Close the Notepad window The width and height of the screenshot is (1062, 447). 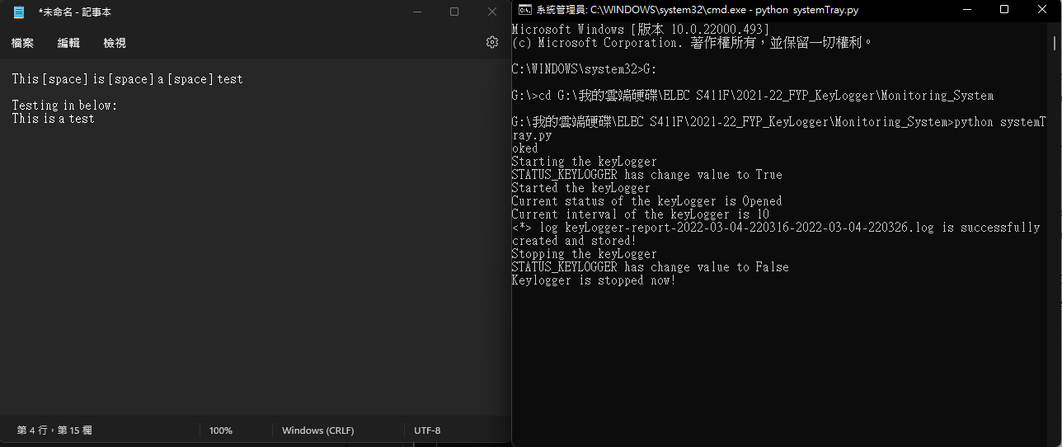(492, 12)
